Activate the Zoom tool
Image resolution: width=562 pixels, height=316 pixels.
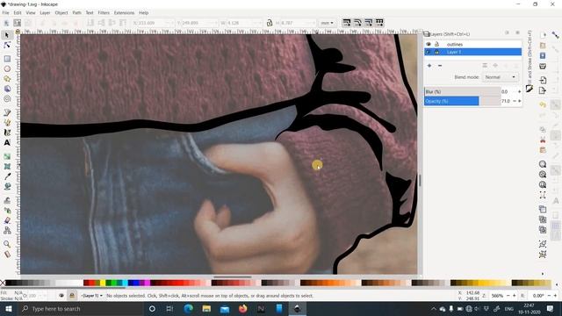point(7,244)
